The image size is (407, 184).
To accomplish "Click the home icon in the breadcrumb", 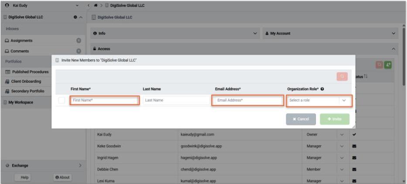I will pos(95,5).
